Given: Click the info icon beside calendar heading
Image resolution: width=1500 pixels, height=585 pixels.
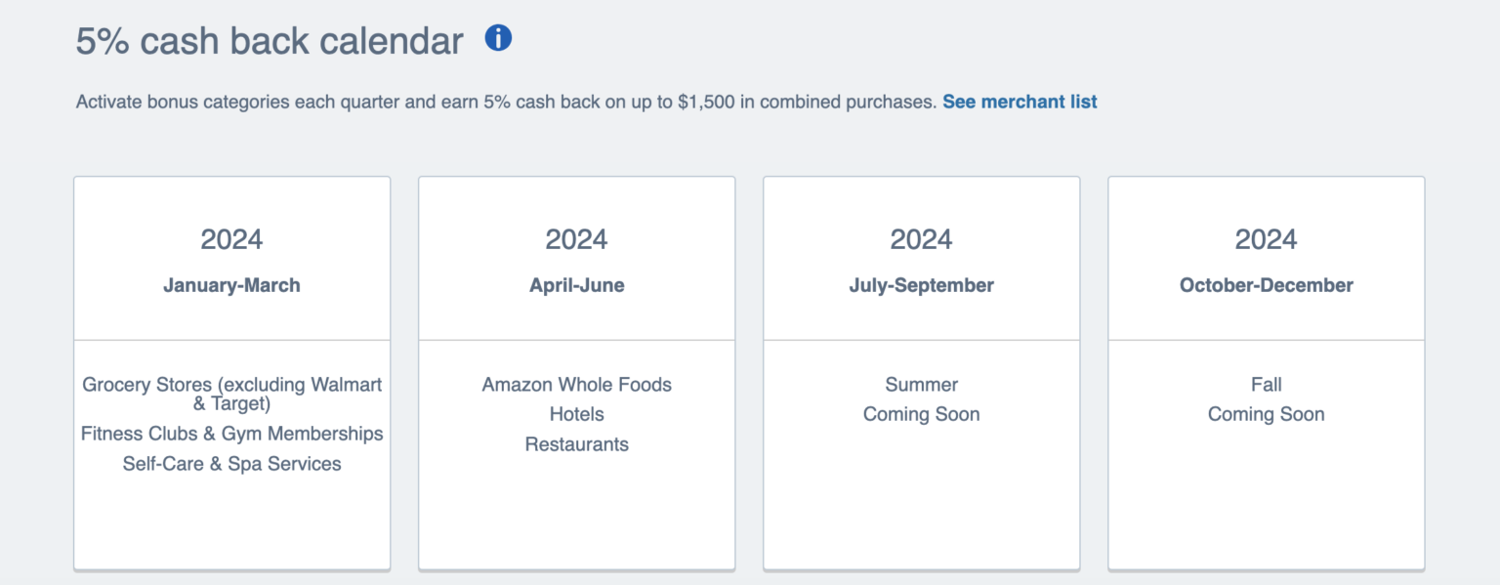Looking at the screenshot, I should click(x=498, y=39).
